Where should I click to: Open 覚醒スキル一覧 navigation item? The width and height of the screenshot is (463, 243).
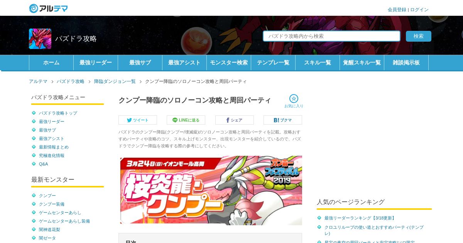click(x=362, y=62)
